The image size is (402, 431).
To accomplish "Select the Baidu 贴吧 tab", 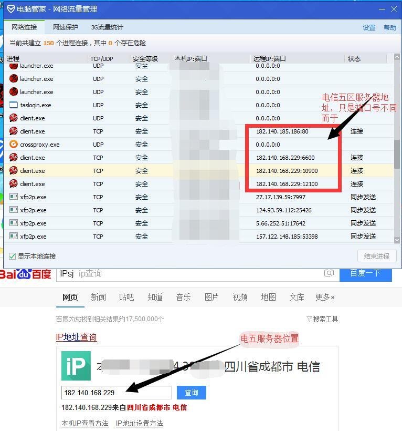I will point(126,297).
